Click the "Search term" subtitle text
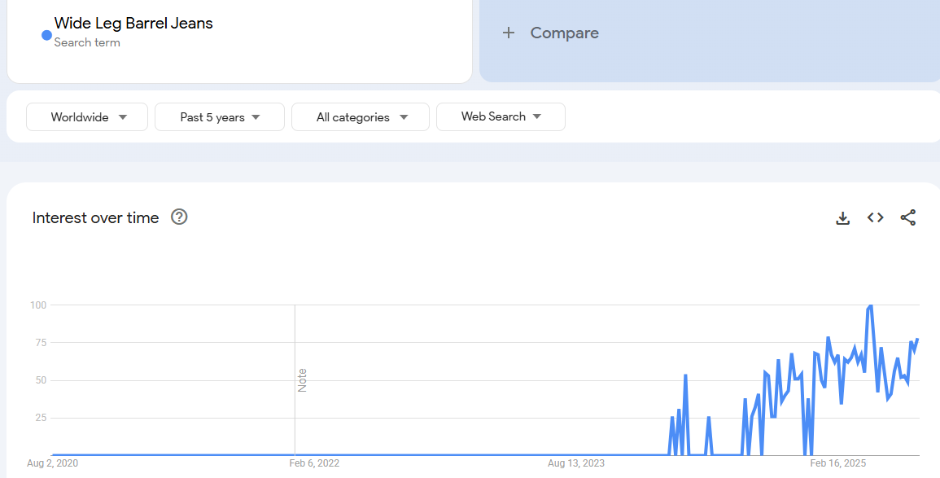Viewport: 940px width, 478px height. pos(87,42)
